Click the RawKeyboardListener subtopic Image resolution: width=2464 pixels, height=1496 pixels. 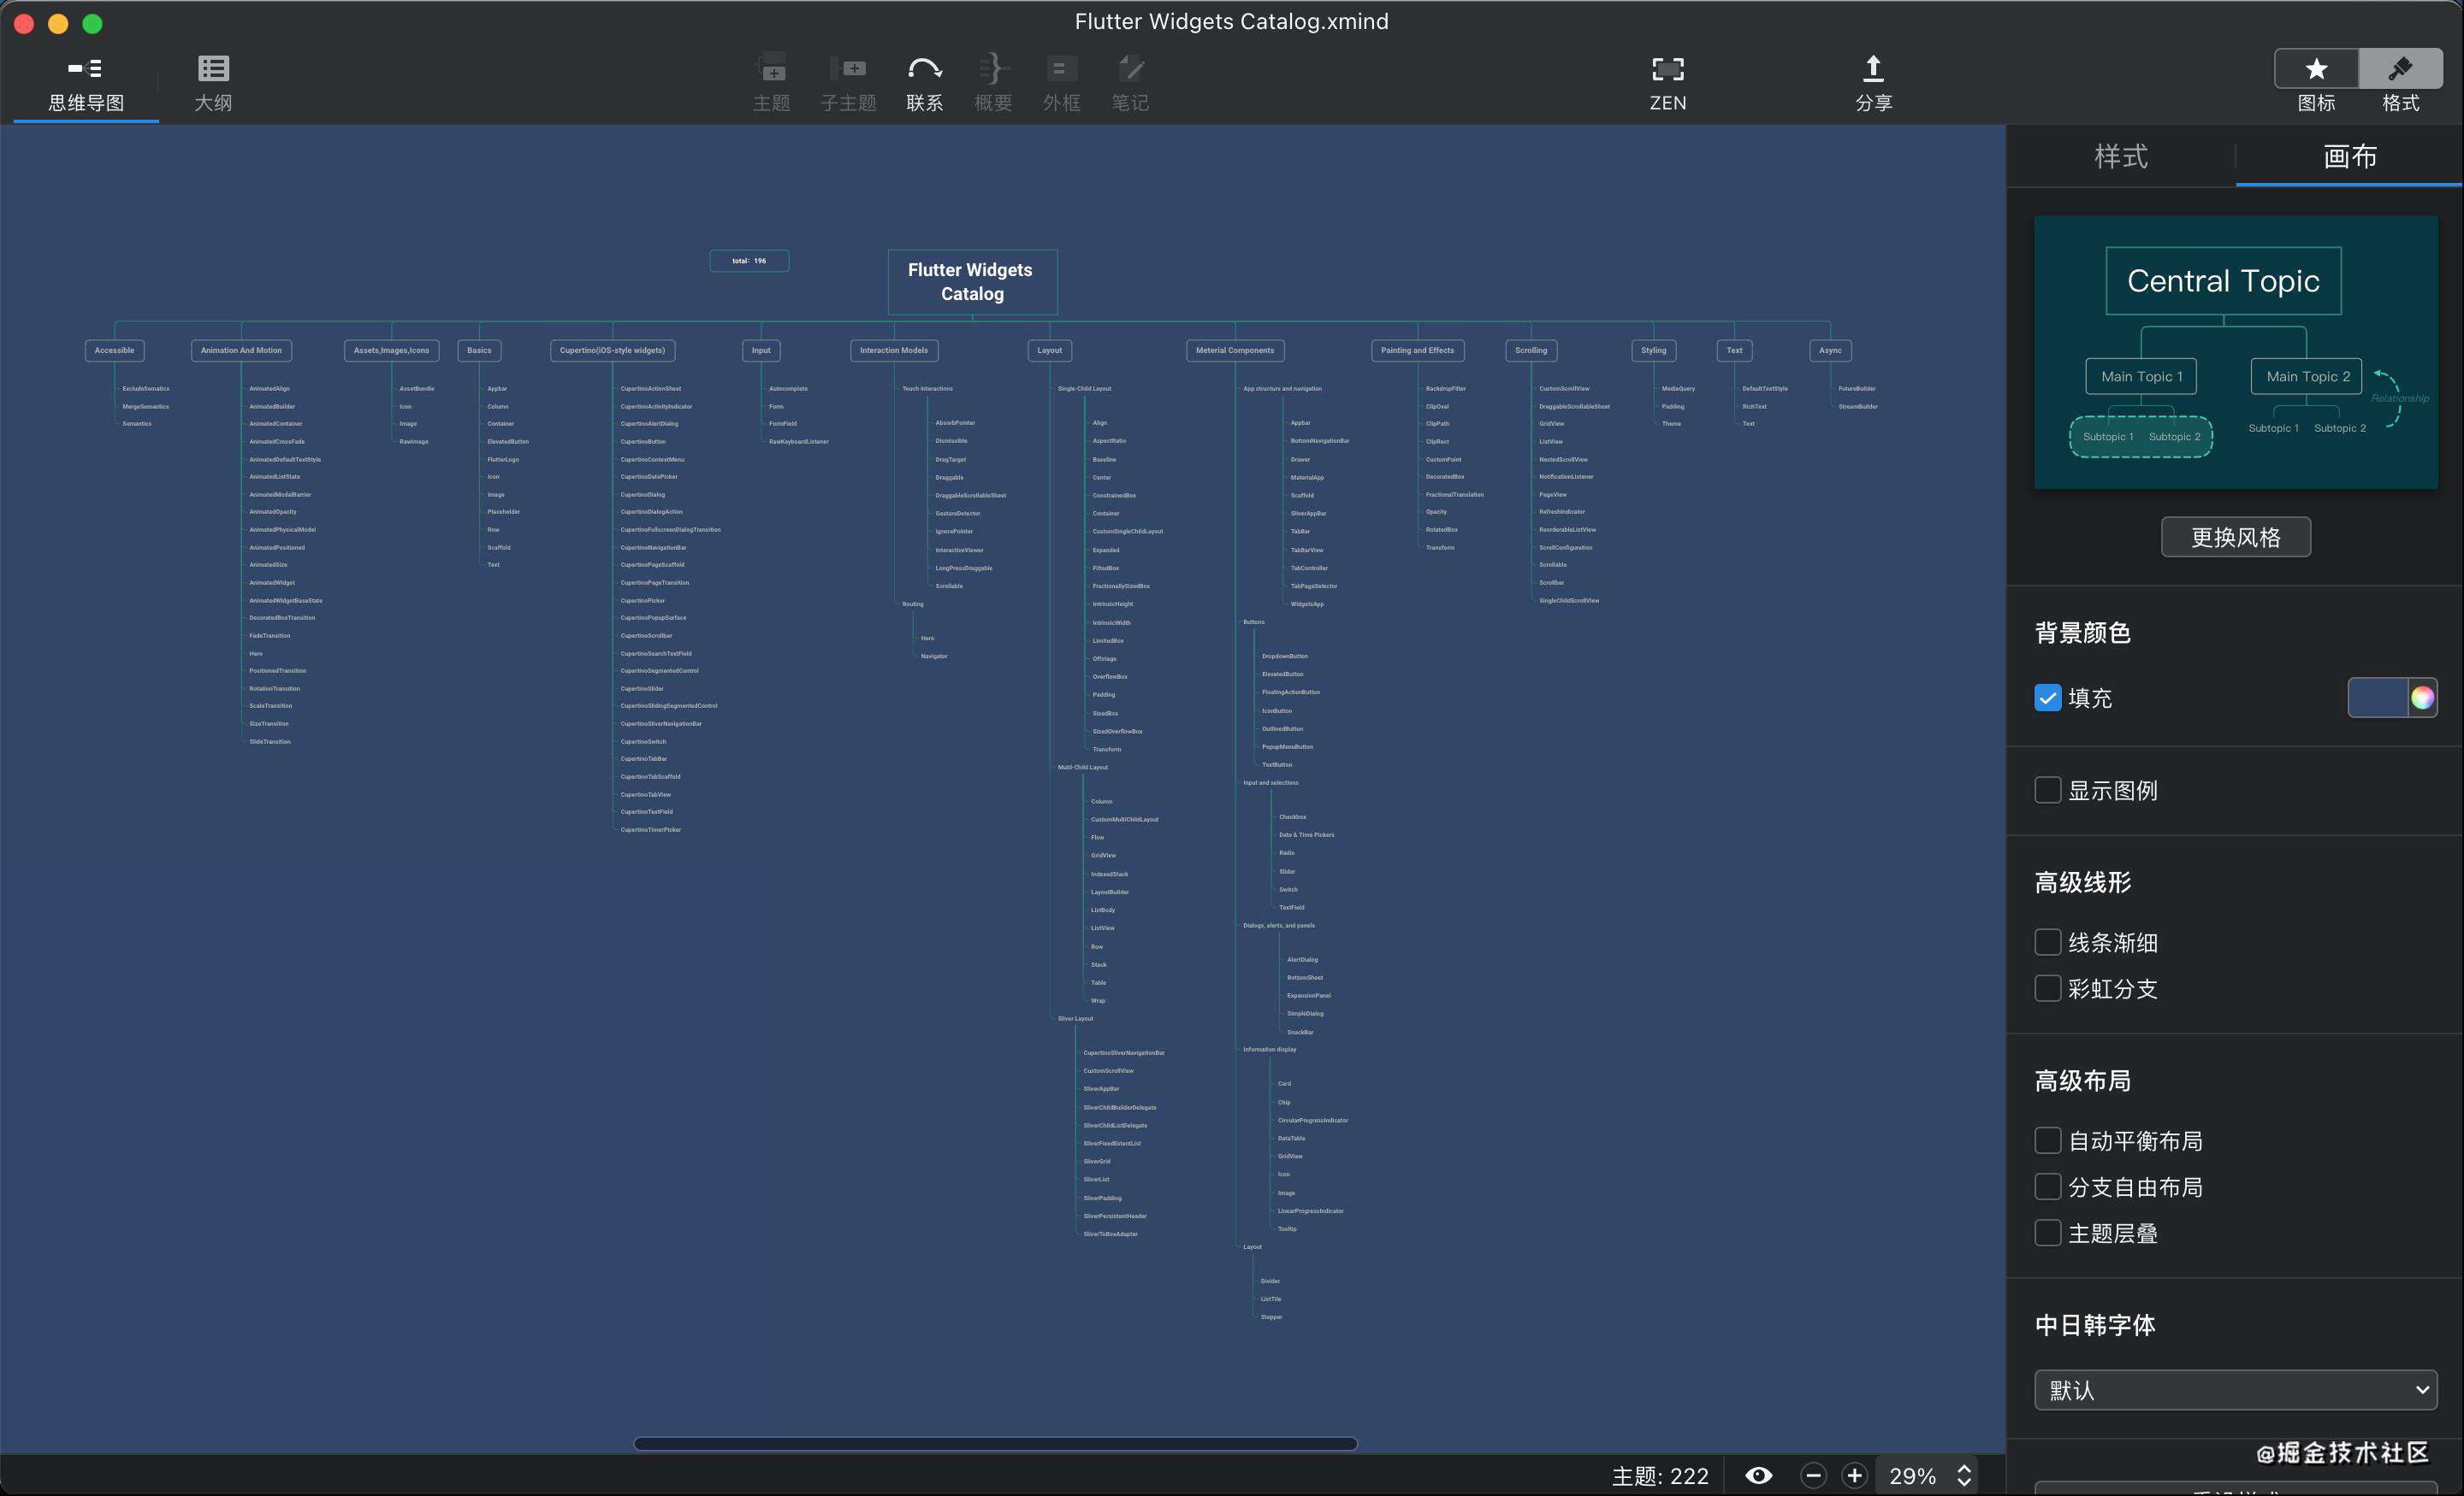tap(798, 442)
